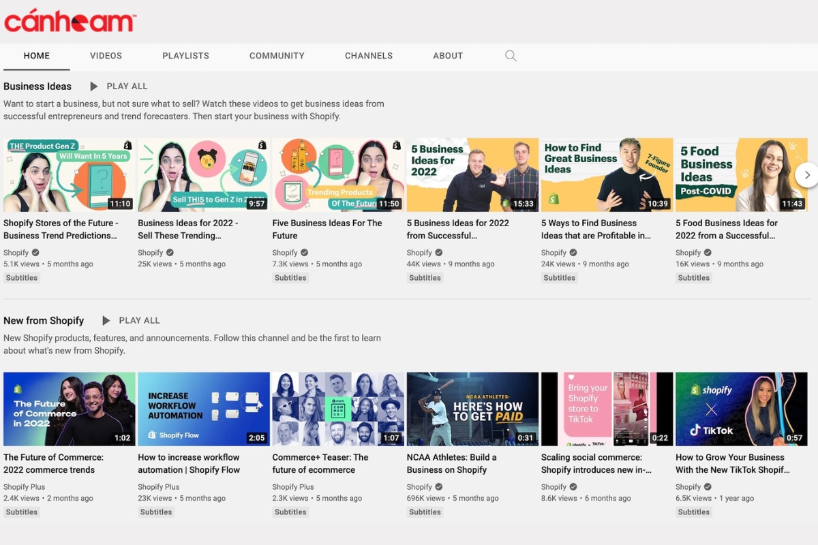Click Subtitles badge under TikTok Shopify video
818x545 pixels.
click(694, 512)
